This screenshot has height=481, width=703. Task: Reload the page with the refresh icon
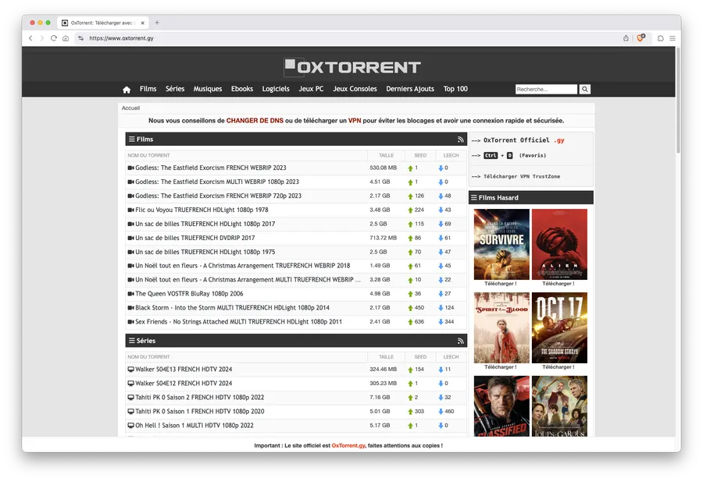[x=54, y=38]
